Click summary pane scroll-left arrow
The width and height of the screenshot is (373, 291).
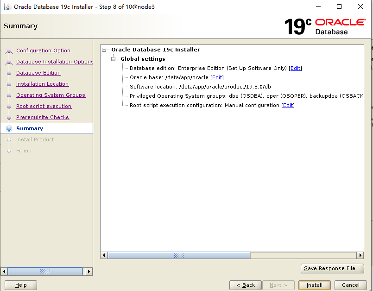point(104,255)
